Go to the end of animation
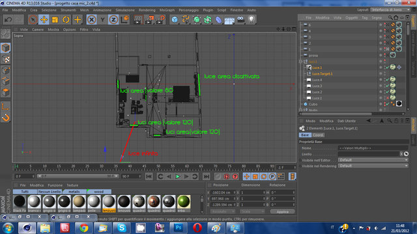 [206, 176]
